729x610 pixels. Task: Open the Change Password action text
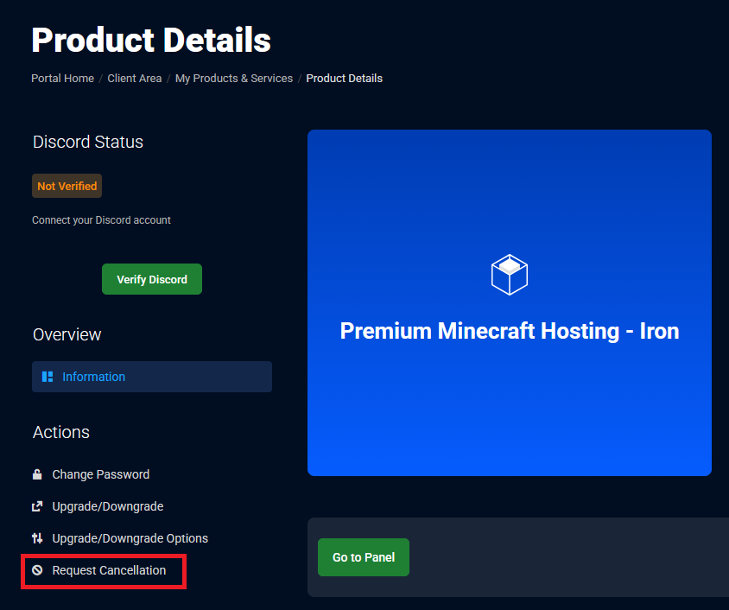coord(101,474)
